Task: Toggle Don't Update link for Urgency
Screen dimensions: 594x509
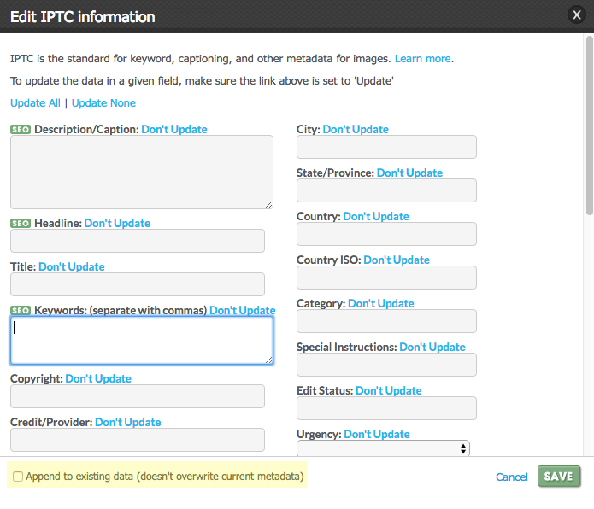Action: (377, 434)
